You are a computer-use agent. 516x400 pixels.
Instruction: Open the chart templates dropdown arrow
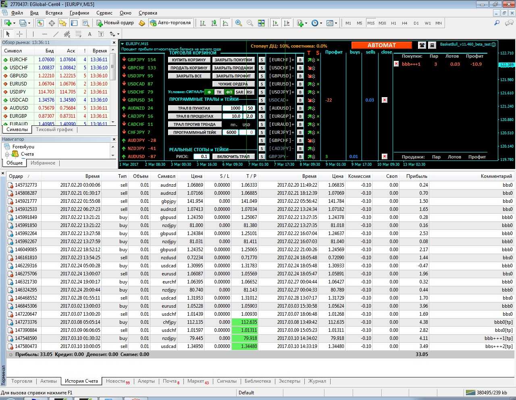336,23
